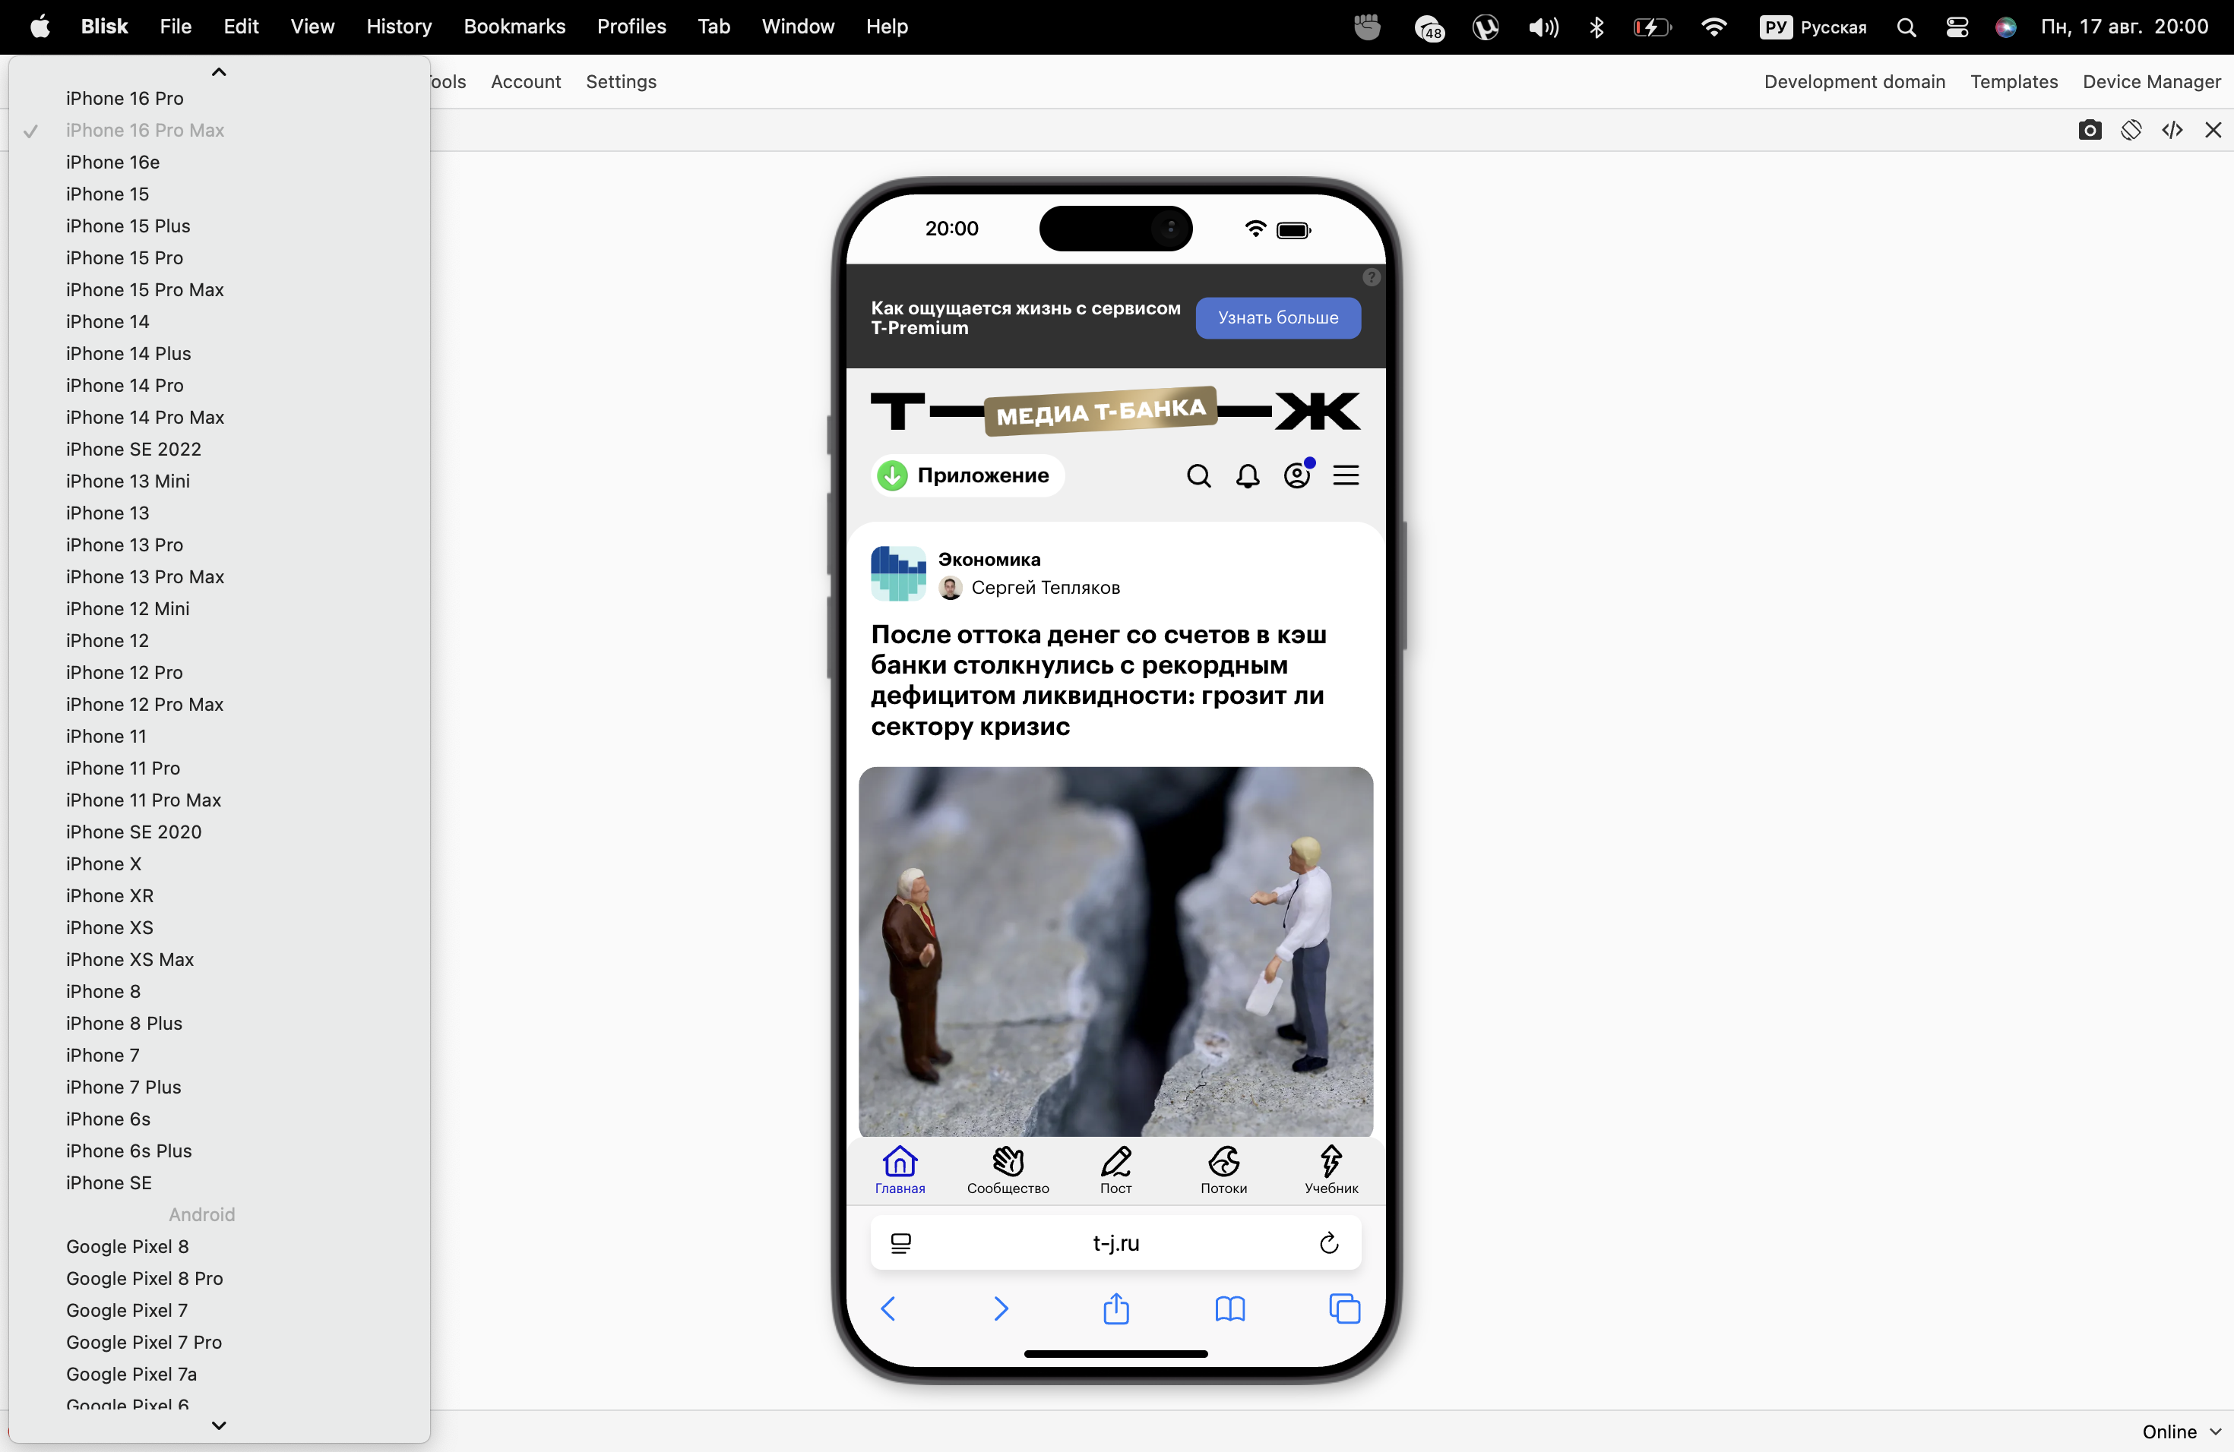Click the banner help question icon
The width and height of the screenshot is (2234, 1452).
1371,278
